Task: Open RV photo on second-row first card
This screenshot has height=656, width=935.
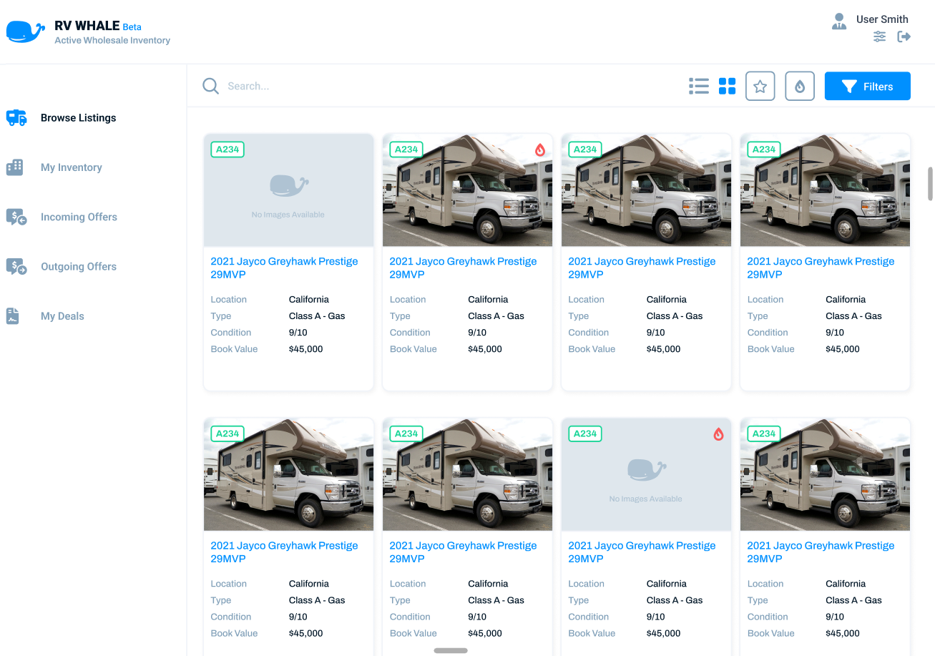Action: click(x=289, y=474)
